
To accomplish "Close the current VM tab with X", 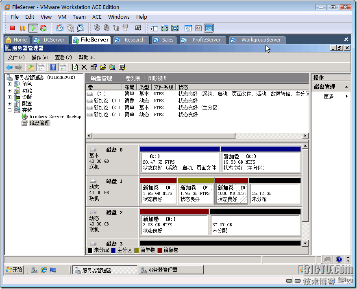I will pos(346,39).
